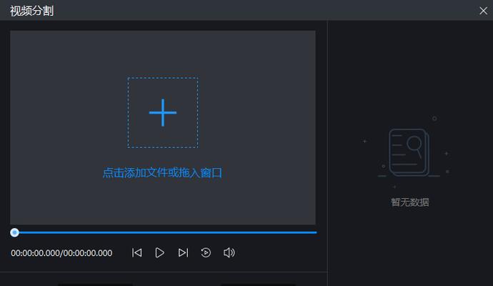Click the 00:00:00.000/00:00:00.000 time readout
Viewport: 493px width, 286px height.
point(61,253)
